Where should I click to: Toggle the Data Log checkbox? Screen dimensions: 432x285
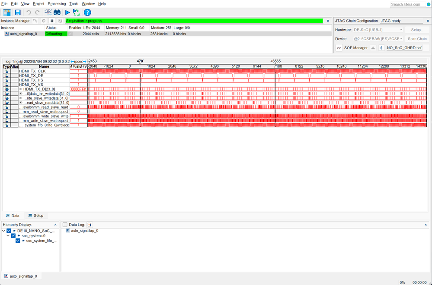tap(65, 225)
